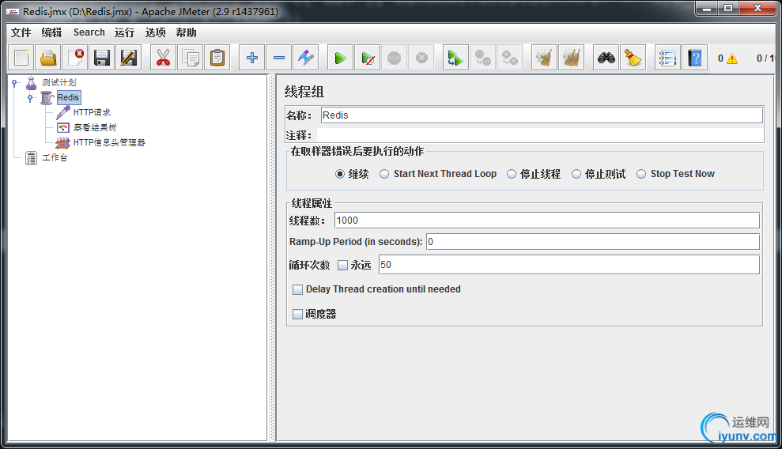Screen dimensions: 782x449
Task: Collapse the 测试计划 tree node handle
Action: point(14,83)
